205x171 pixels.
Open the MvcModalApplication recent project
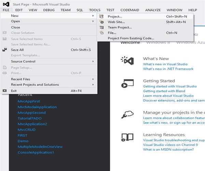point(37,107)
